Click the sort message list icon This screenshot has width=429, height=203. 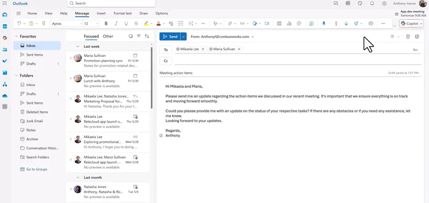(147, 36)
